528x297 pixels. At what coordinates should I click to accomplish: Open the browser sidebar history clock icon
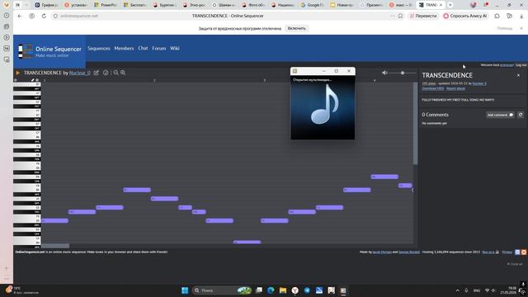7,16
